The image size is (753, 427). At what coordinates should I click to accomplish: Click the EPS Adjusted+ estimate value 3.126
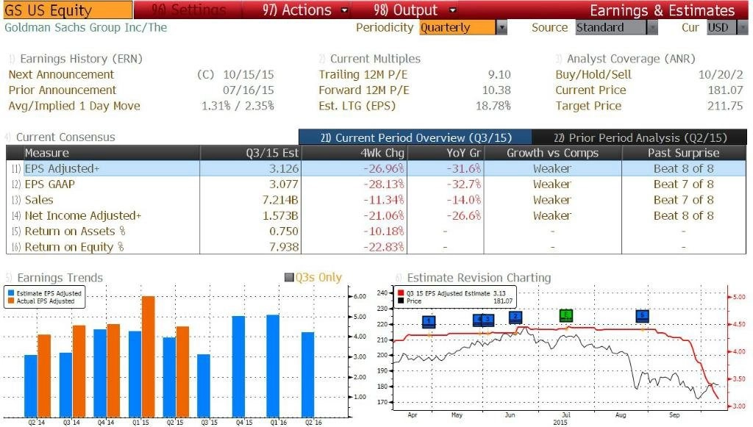click(284, 169)
